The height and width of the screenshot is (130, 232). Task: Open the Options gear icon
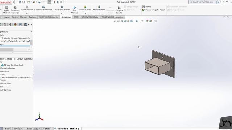[x=61, y=2]
